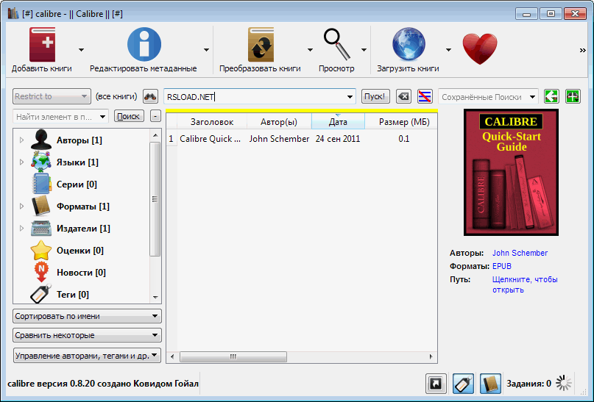Toggle cover browser icon in status bar
The height and width of the screenshot is (402, 594).
coord(436,384)
